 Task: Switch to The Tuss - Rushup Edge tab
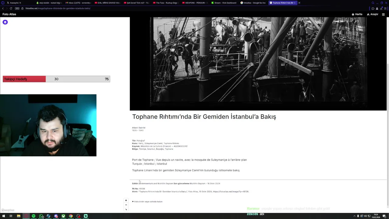tap(166, 3)
